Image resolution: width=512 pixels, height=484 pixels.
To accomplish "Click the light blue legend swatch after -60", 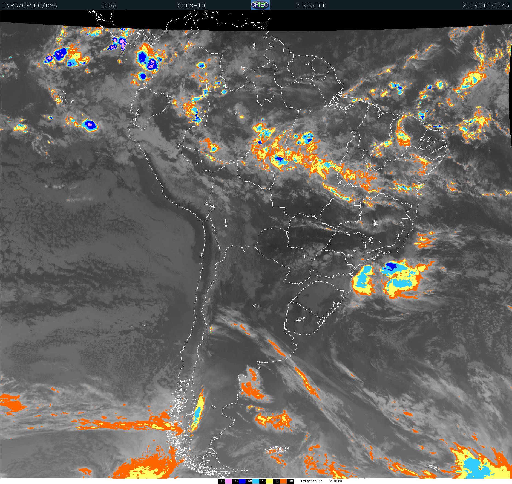I will 256,481.
